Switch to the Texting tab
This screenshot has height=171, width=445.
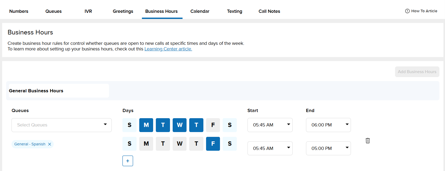(234, 11)
